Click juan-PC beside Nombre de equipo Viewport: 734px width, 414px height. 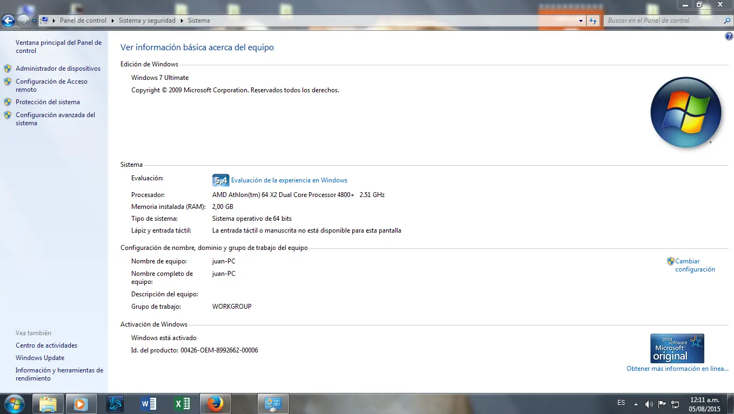pos(224,261)
